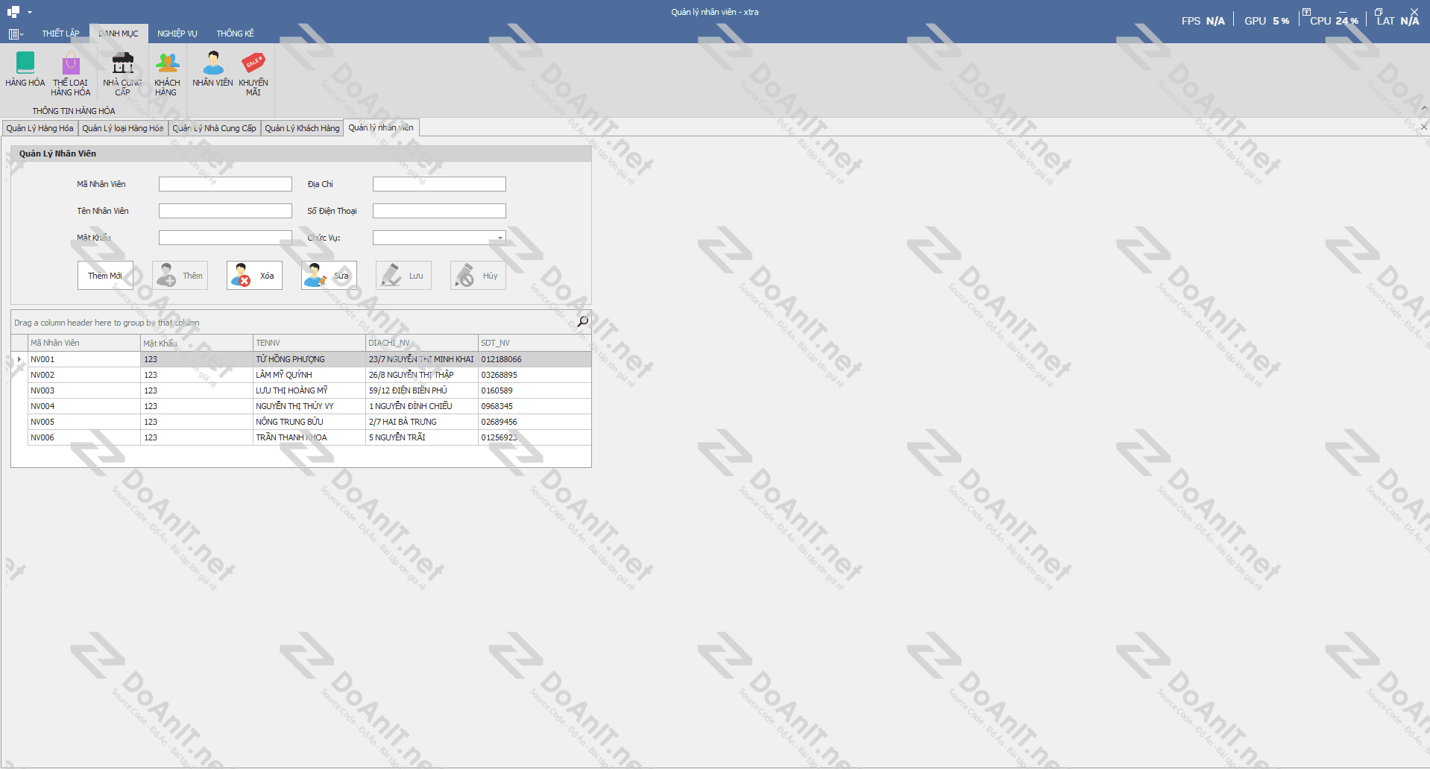Click the Thêm Mới button
This screenshot has height=769, width=1430.
coord(105,276)
